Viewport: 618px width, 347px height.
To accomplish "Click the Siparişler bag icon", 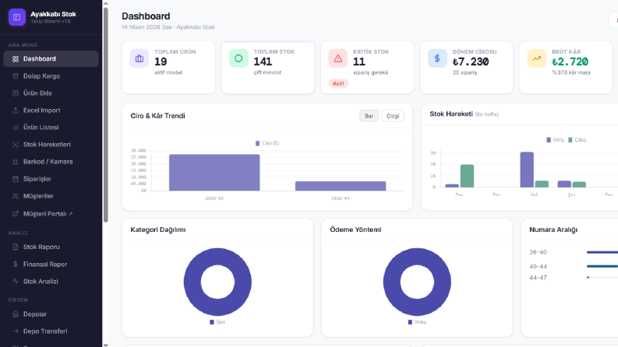I will tap(16, 179).
